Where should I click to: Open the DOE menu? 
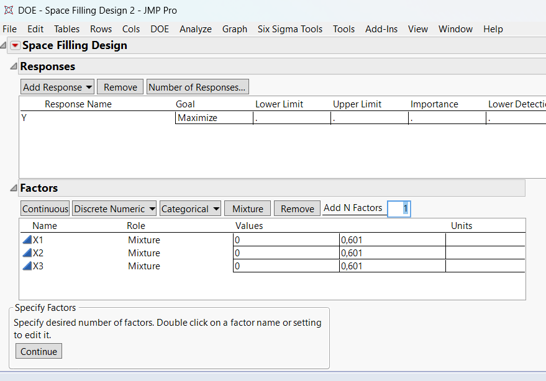point(160,29)
